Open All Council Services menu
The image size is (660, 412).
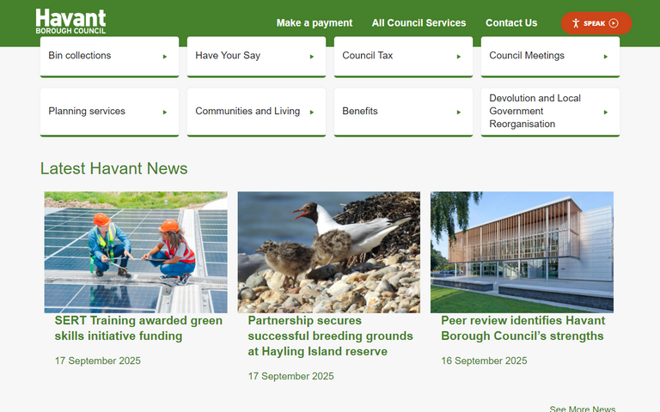point(419,23)
